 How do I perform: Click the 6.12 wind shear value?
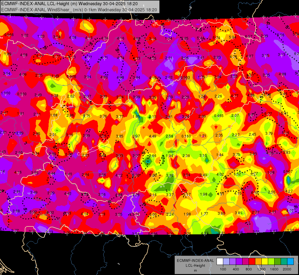(255, 193)
